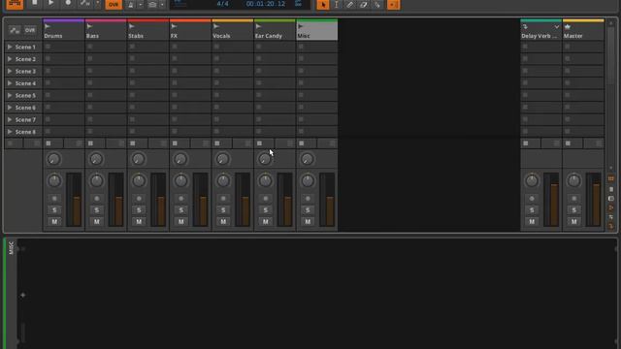Select the Drums track header
Screen dimensions: 621x349
(63, 31)
